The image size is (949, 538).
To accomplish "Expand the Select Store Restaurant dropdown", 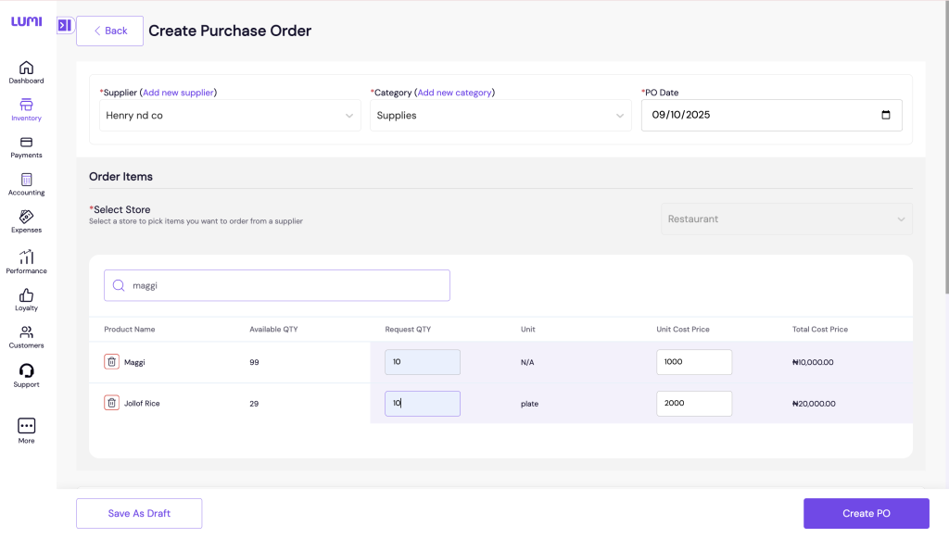I will coord(786,219).
